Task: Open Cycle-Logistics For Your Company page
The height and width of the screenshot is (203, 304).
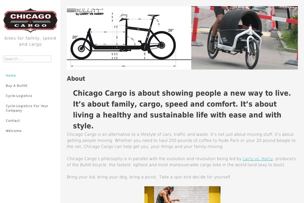Action: 27,108
